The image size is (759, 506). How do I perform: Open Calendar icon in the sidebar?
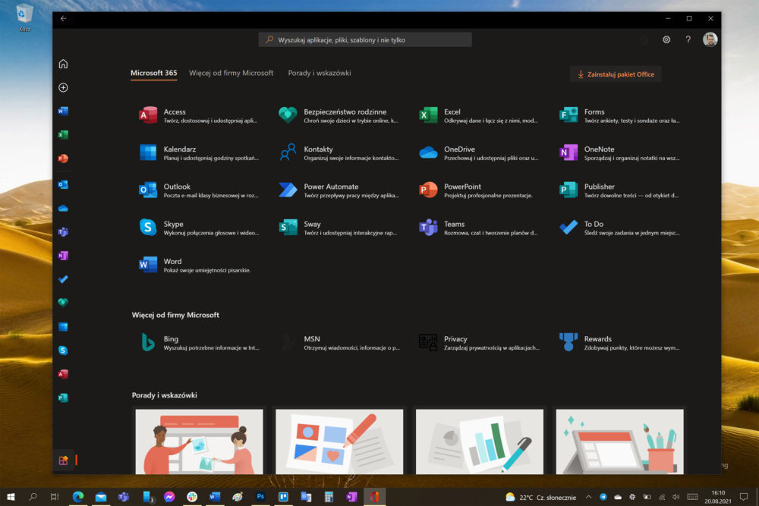tap(63, 326)
